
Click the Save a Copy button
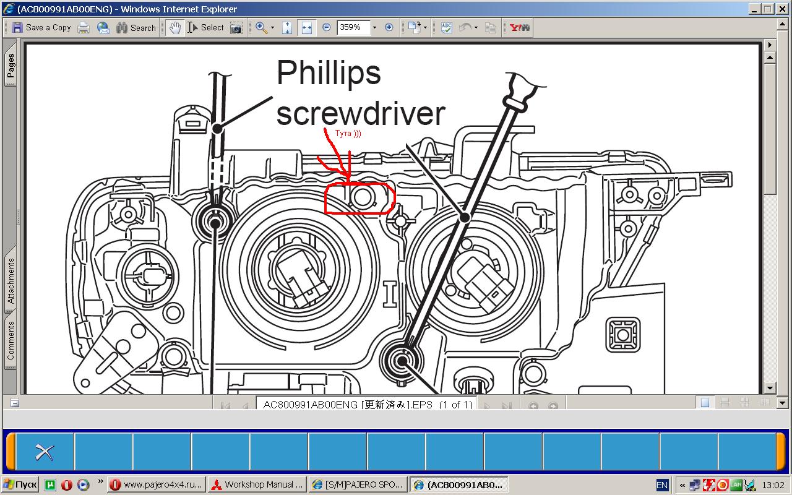[41, 27]
